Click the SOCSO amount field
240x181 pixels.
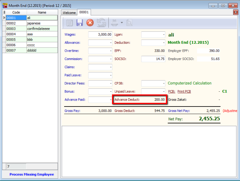click(153, 59)
